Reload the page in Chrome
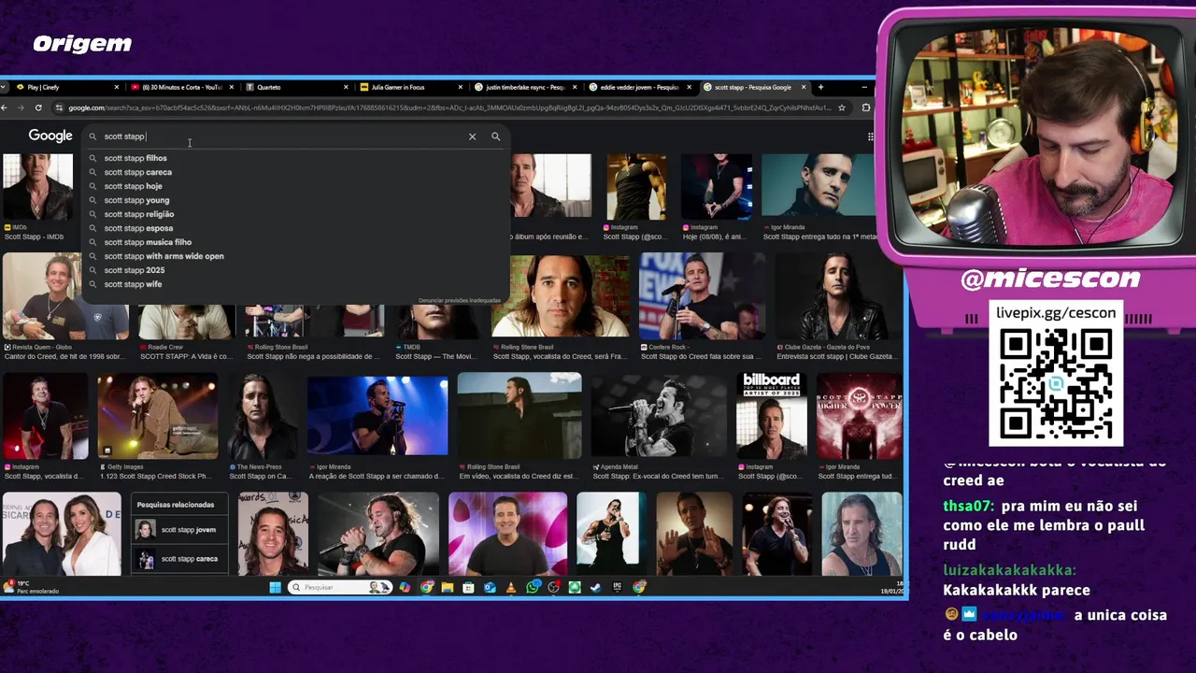 (38, 107)
